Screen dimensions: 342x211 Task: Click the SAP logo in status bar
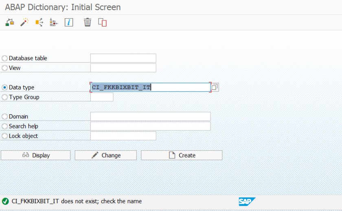247,201
